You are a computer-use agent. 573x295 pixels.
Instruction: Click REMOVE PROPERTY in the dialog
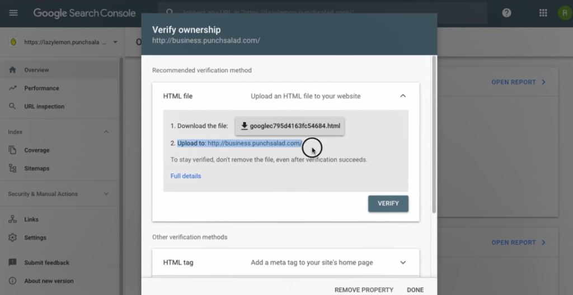pyautogui.click(x=364, y=290)
